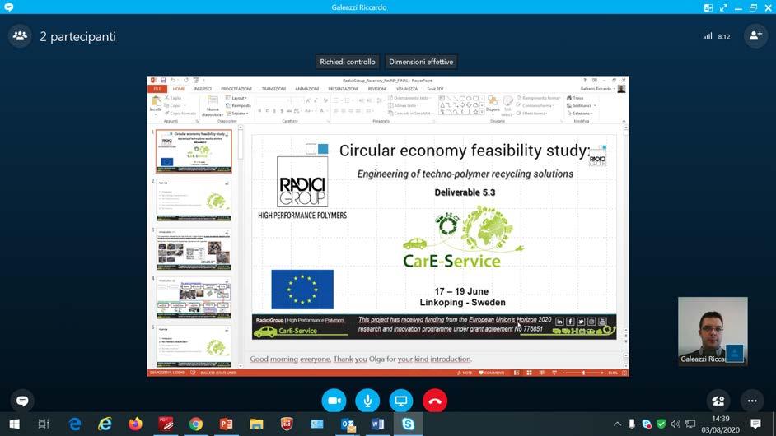Expand the Layout dropdown
The width and height of the screenshot is (776, 436).
(x=236, y=98)
